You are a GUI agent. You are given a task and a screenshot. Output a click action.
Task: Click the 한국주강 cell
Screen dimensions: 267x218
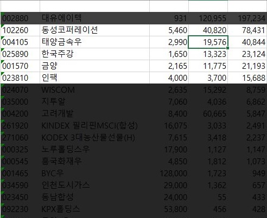(x=94, y=54)
